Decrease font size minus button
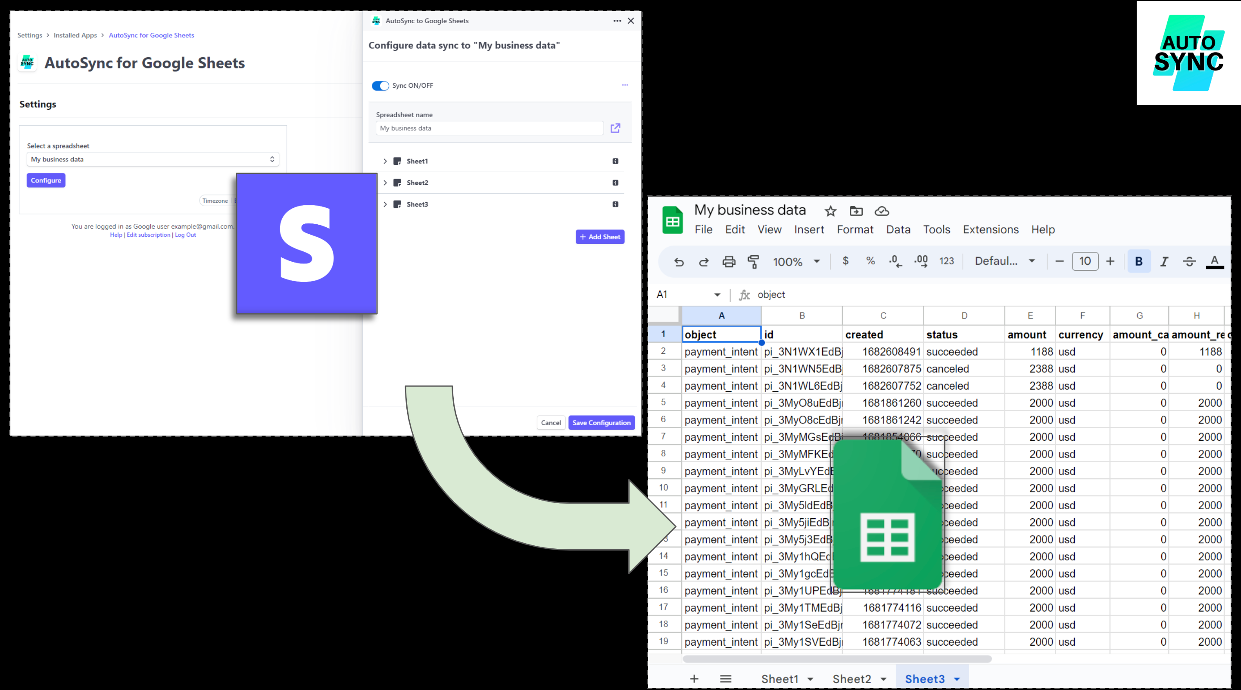The image size is (1241, 690). (1060, 261)
